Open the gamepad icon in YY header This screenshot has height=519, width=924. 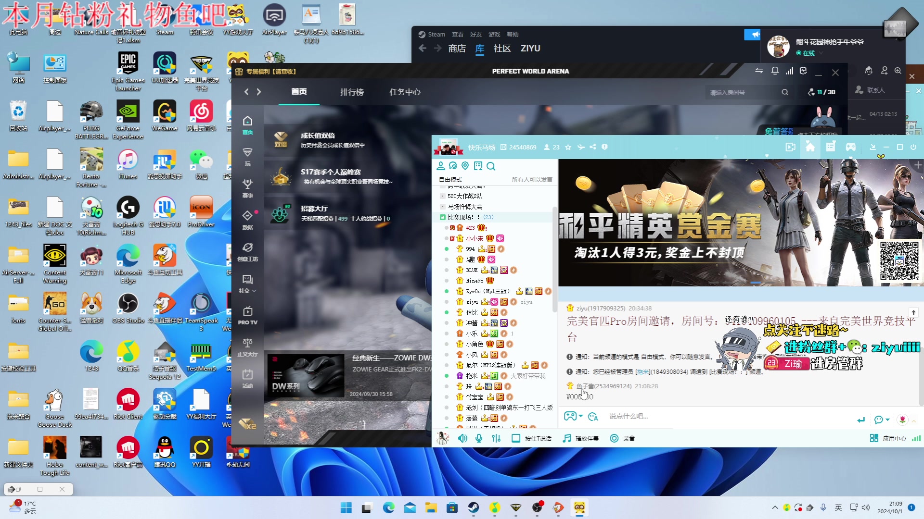tap(851, 147)
